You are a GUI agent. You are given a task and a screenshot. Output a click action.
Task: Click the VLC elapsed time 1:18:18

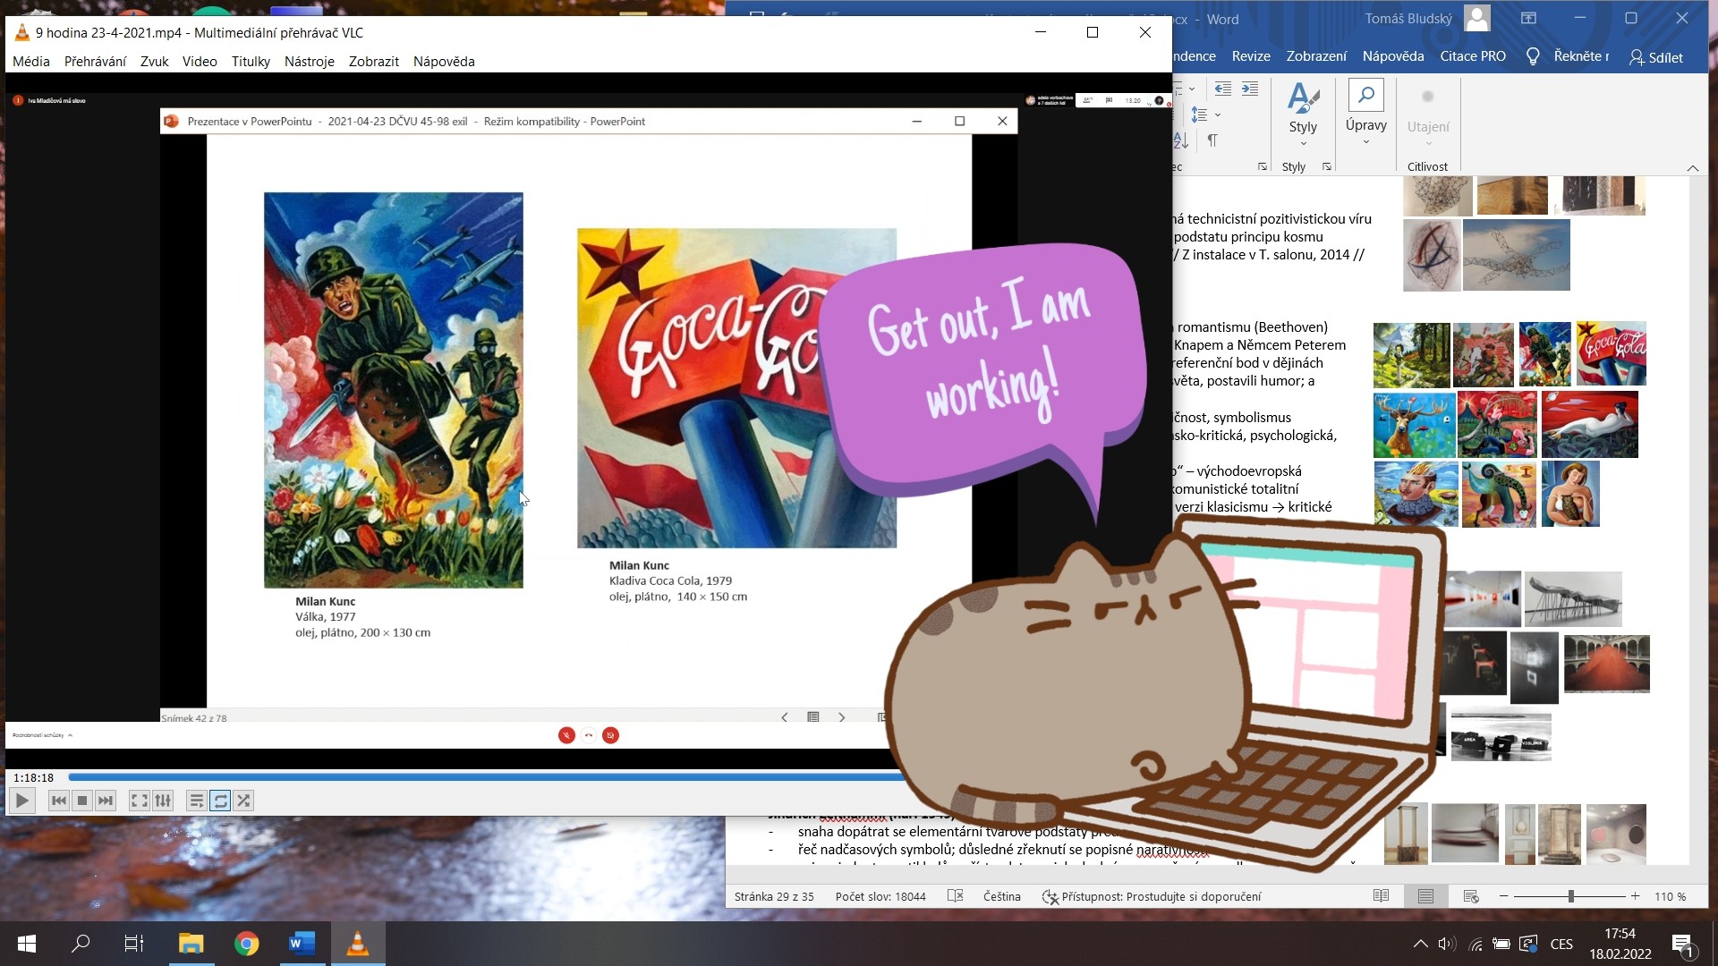click(33, 778)
